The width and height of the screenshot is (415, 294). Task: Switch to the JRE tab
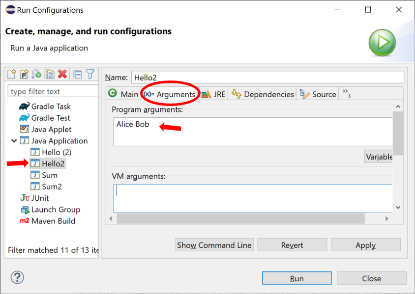(213, 94)
